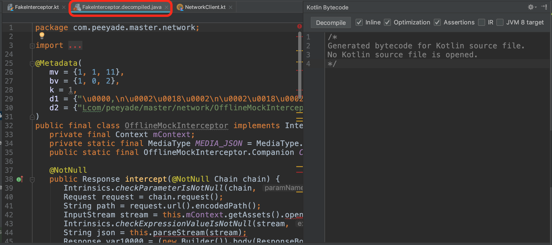Screen dimensions: 552x245
Task: Click the NetworkClient.kt Kotlin class icon
Action: [x=180, y=7]
